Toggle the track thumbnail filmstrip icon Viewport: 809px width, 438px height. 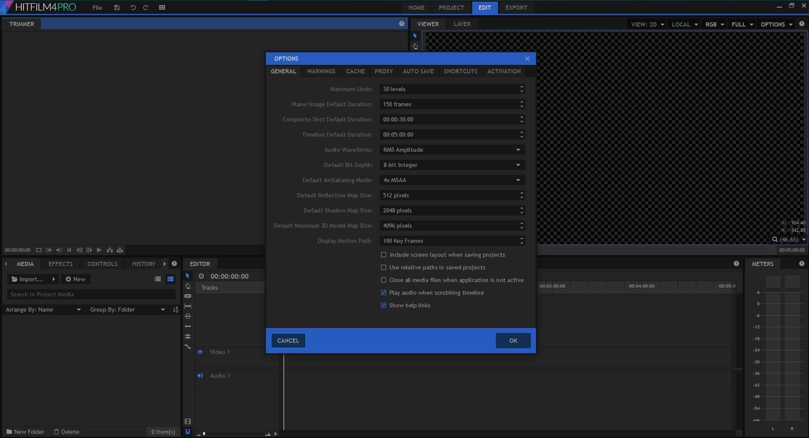(x=188, y=422)
